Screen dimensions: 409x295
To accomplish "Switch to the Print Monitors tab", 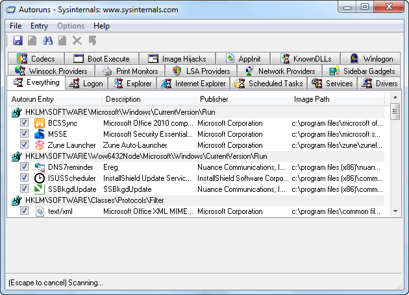I will (130, 71).
